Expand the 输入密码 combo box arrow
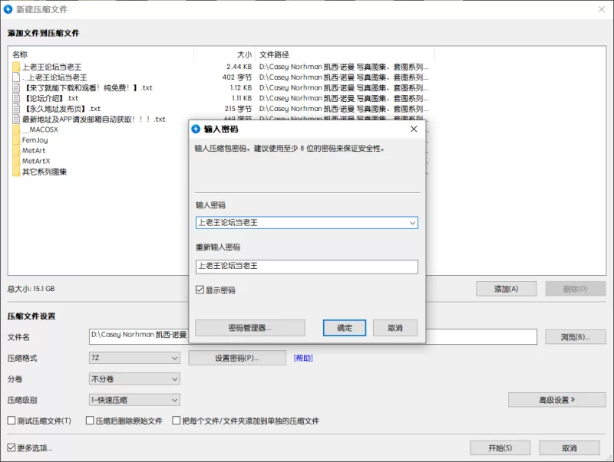The image size is (614, 462). pyautogui.click(x=413, y=222)
